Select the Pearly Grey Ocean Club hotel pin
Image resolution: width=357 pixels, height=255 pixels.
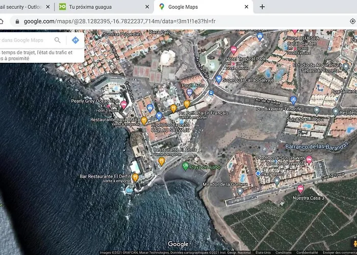pos(123,105)
